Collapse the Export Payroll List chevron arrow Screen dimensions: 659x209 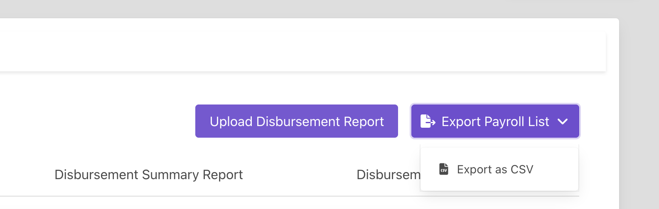tap(563, 122)
